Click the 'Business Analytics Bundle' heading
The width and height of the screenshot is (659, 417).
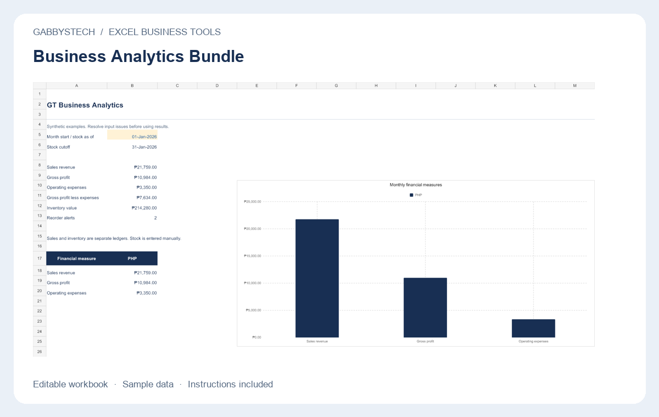(138, 57)
